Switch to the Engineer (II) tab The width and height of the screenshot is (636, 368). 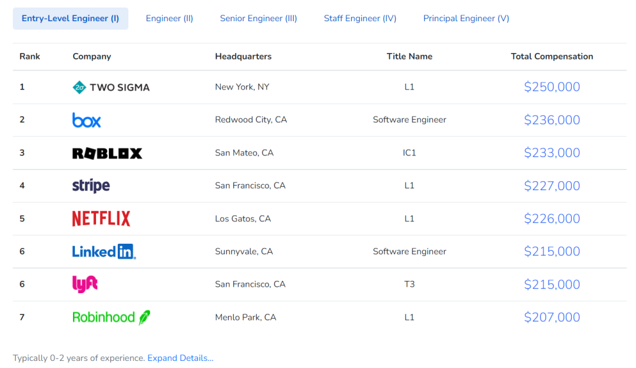[170, 18]
